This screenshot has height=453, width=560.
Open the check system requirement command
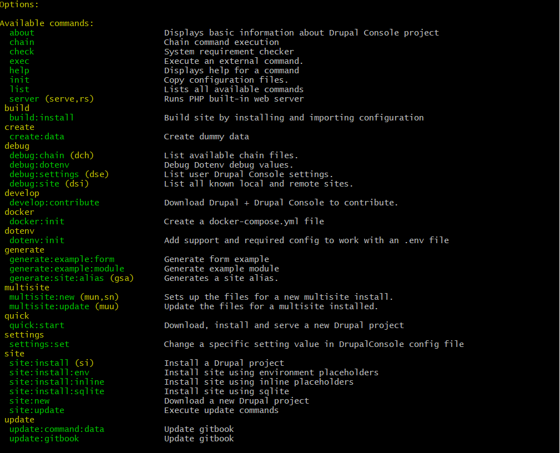22,51
